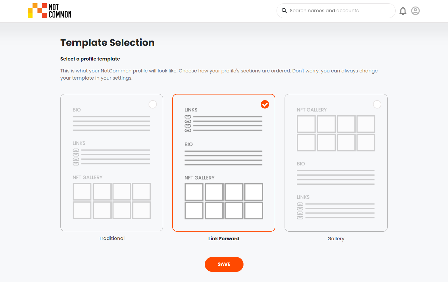Screen dimensions: 448x282
Task: Open the NotCommon logo home link
Action: pos(49,11)
